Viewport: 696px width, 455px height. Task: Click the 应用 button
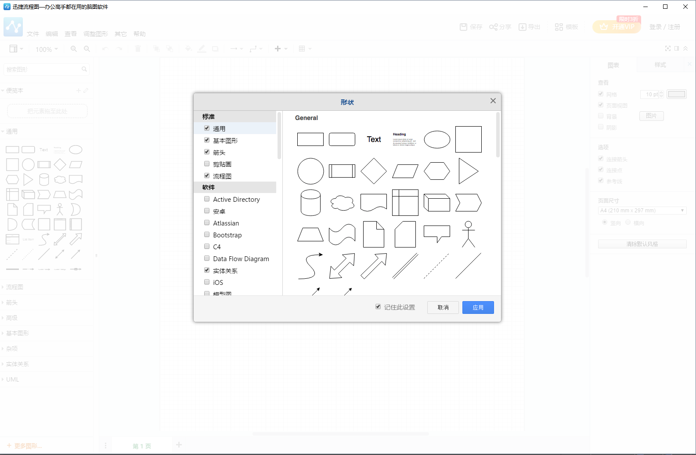pyautogui.click(x=478, y=307)
